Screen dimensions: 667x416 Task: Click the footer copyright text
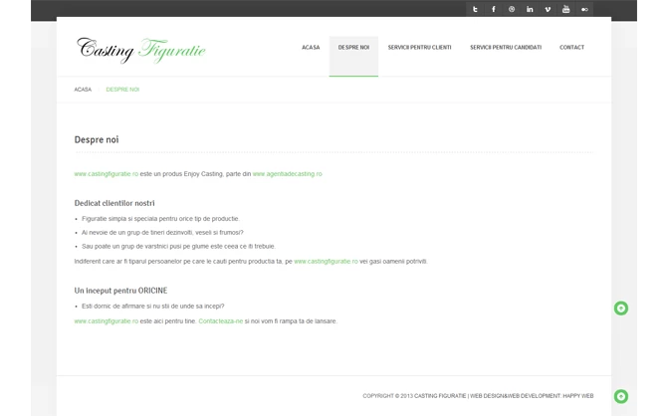click(478, 396)
